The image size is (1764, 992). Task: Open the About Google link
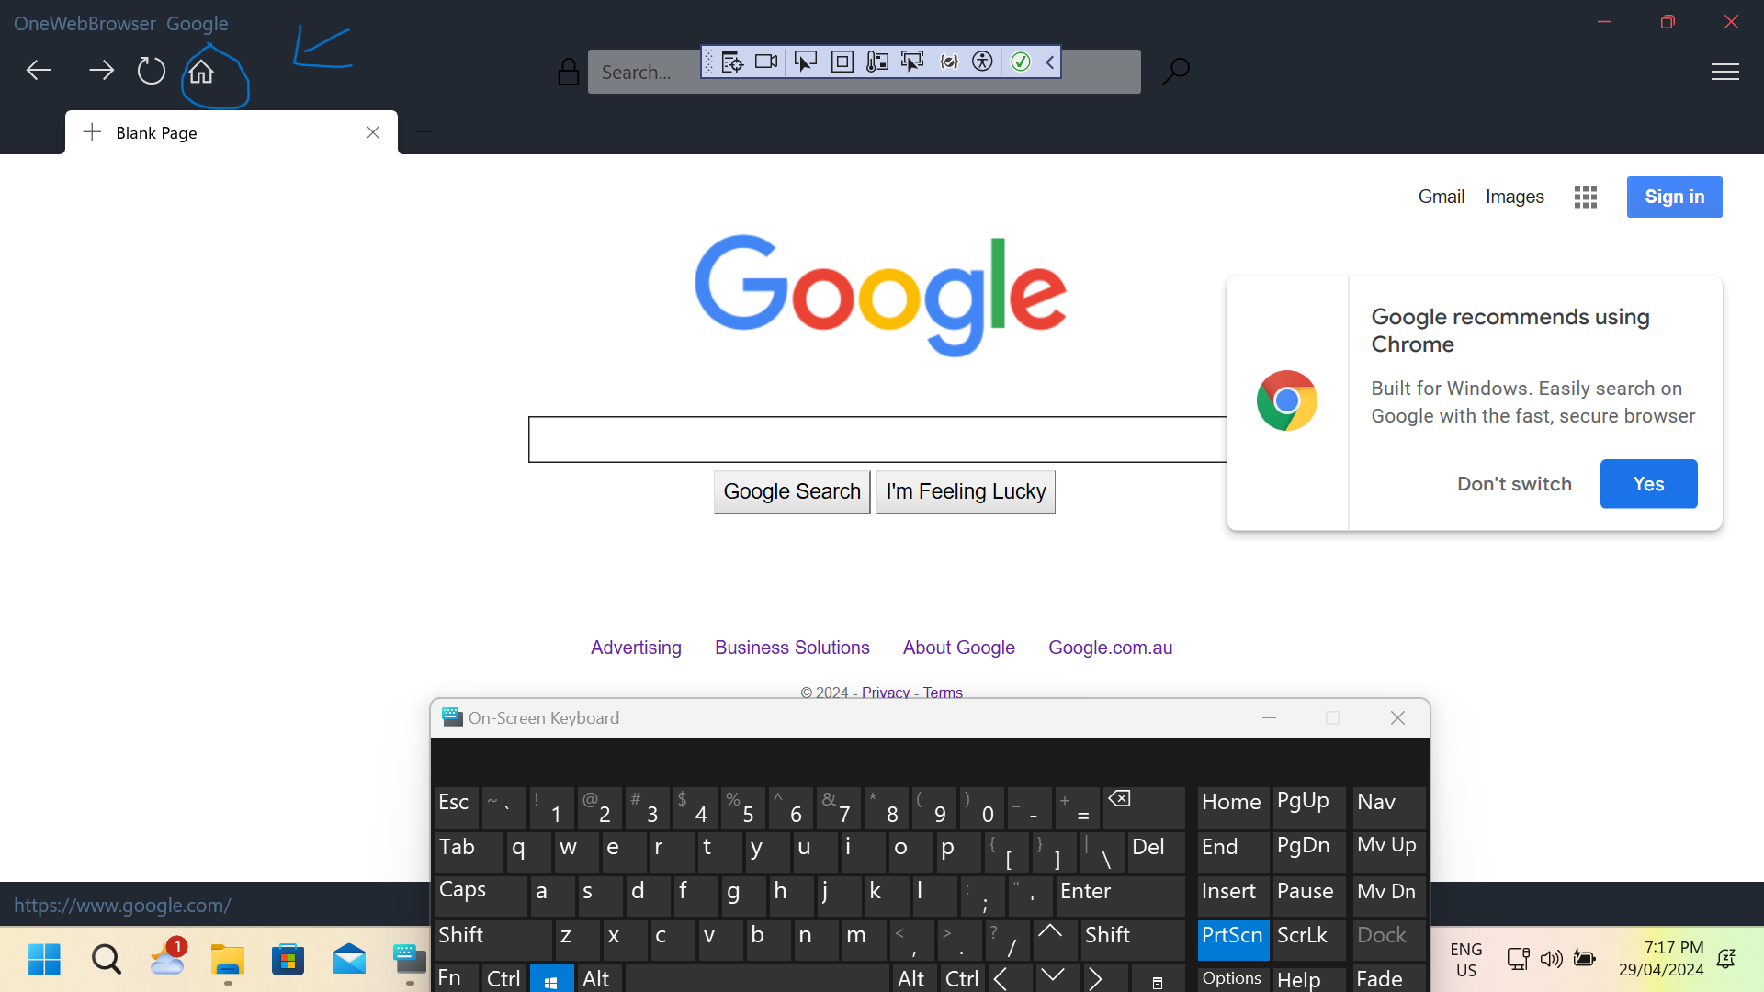pos(958,648)
